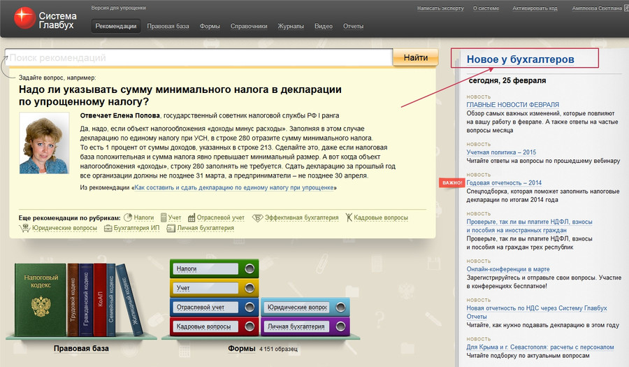Open the Гражданский кодекс book spine
629x367 pixels.
click(86, 300)
